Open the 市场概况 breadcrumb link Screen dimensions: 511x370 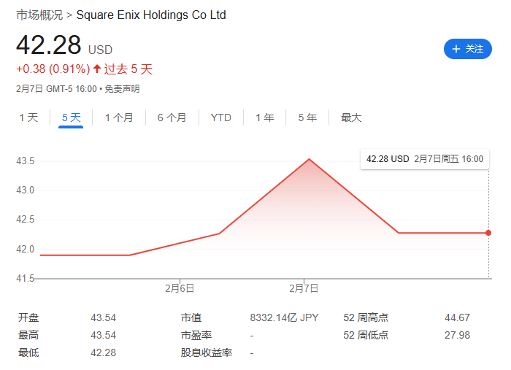39,15
